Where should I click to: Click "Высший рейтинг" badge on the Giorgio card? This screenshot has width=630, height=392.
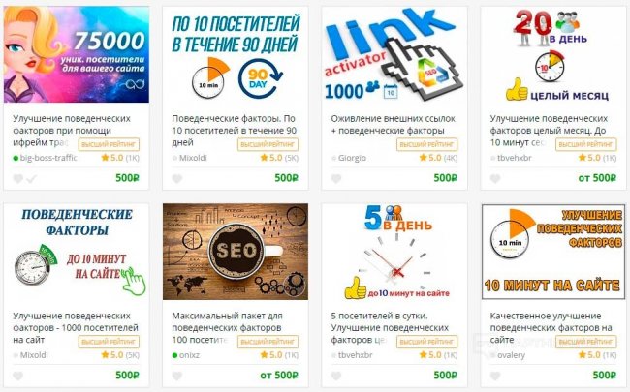pyautogui.click(x=426, y=144)
